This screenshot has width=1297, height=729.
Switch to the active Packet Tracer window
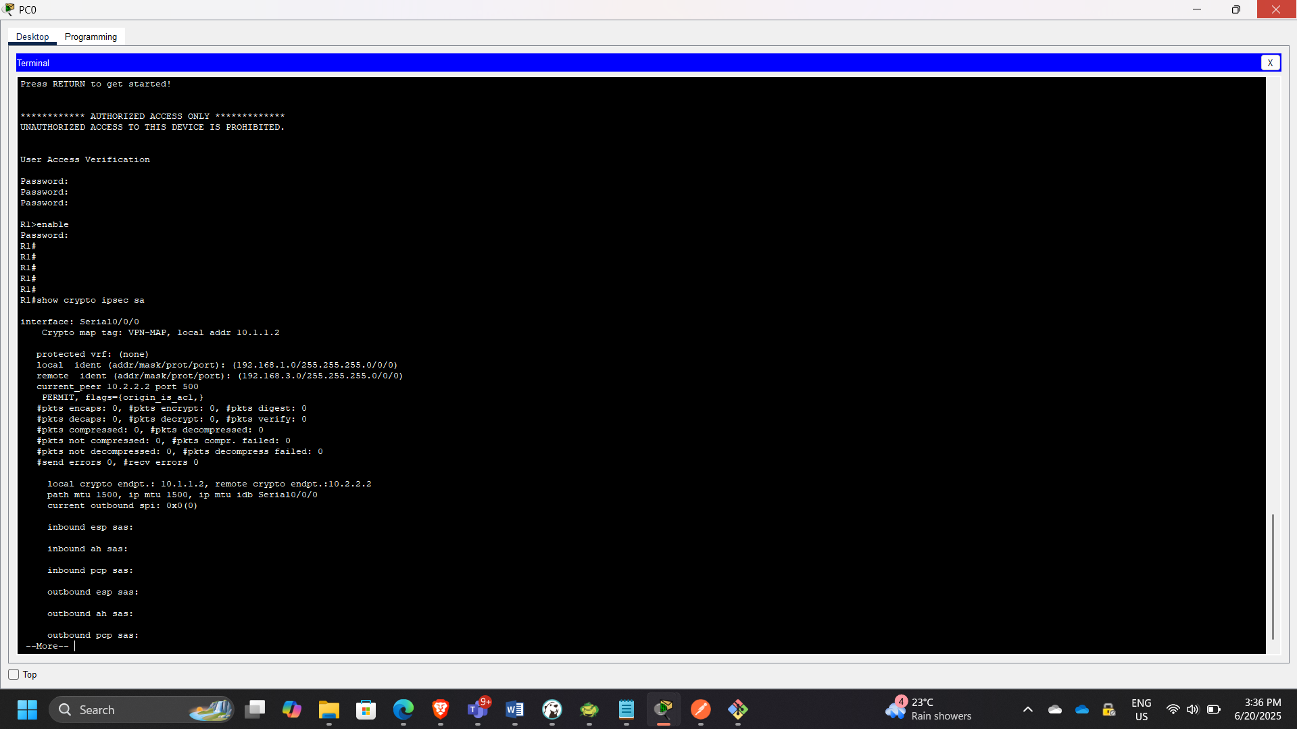(x=664, y=709)
